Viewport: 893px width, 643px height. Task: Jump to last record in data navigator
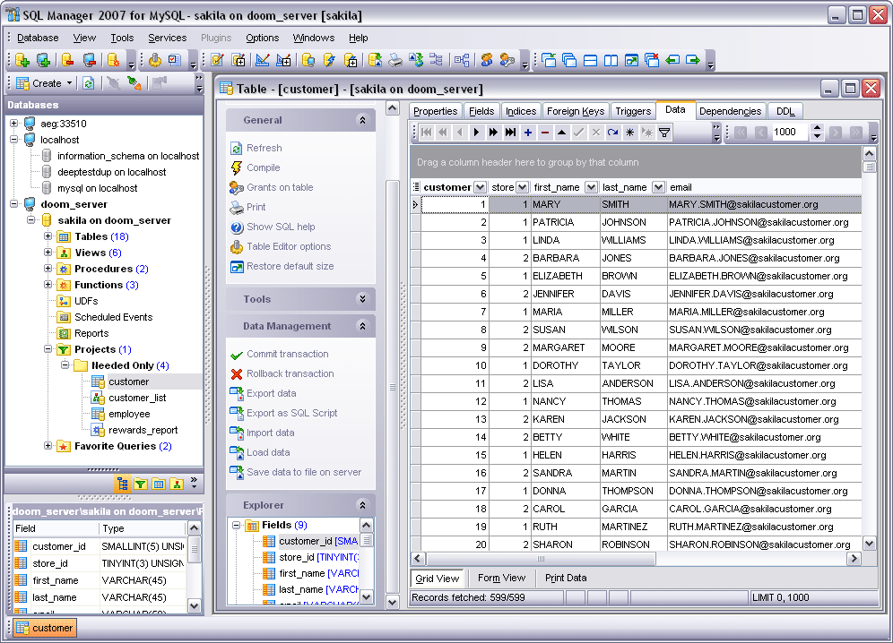point(511,133)
